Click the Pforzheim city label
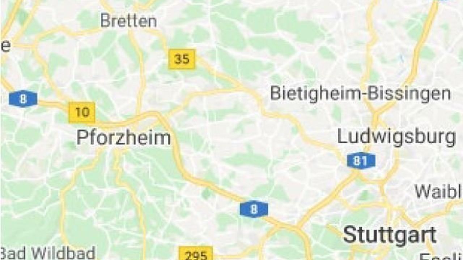The height and width of the screenshot is (260, 463). [x=123, y=138]
